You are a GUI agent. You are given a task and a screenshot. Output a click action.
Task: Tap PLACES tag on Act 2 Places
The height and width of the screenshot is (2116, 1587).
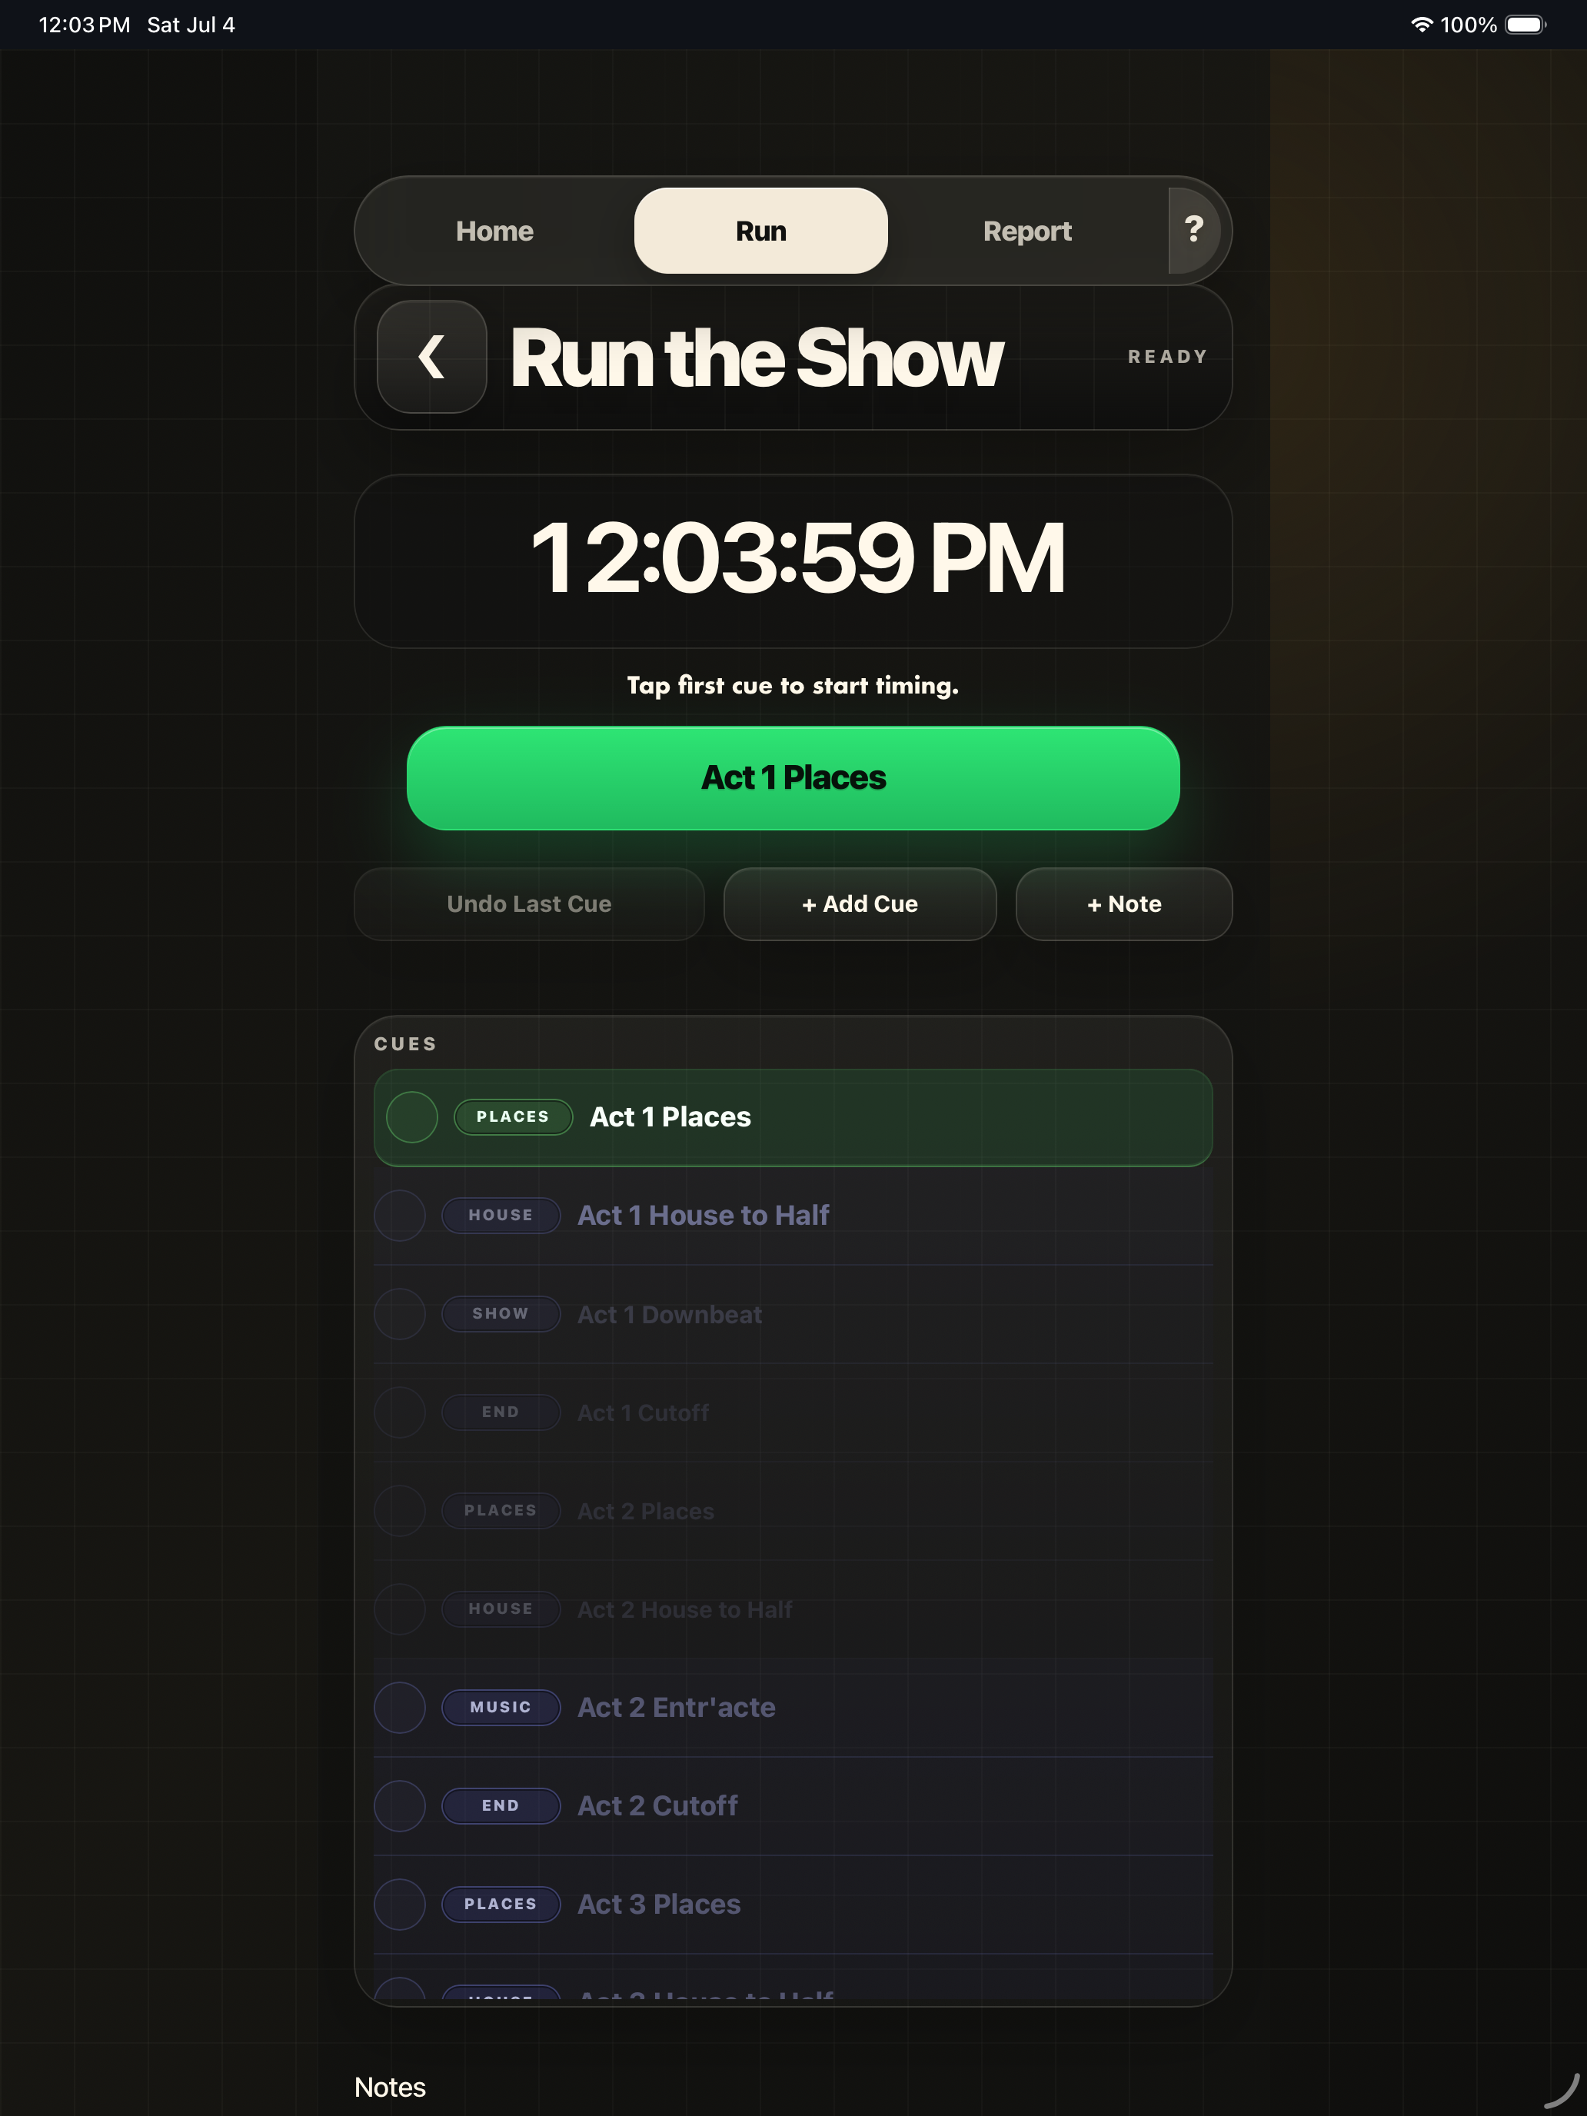501,1512
